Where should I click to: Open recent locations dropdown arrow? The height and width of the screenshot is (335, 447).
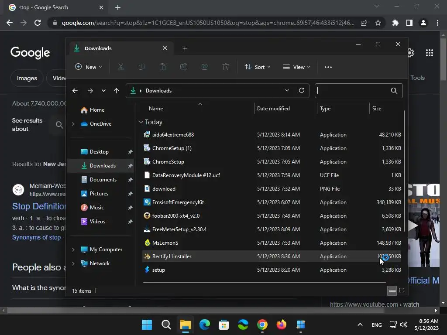tap(103, 91)
